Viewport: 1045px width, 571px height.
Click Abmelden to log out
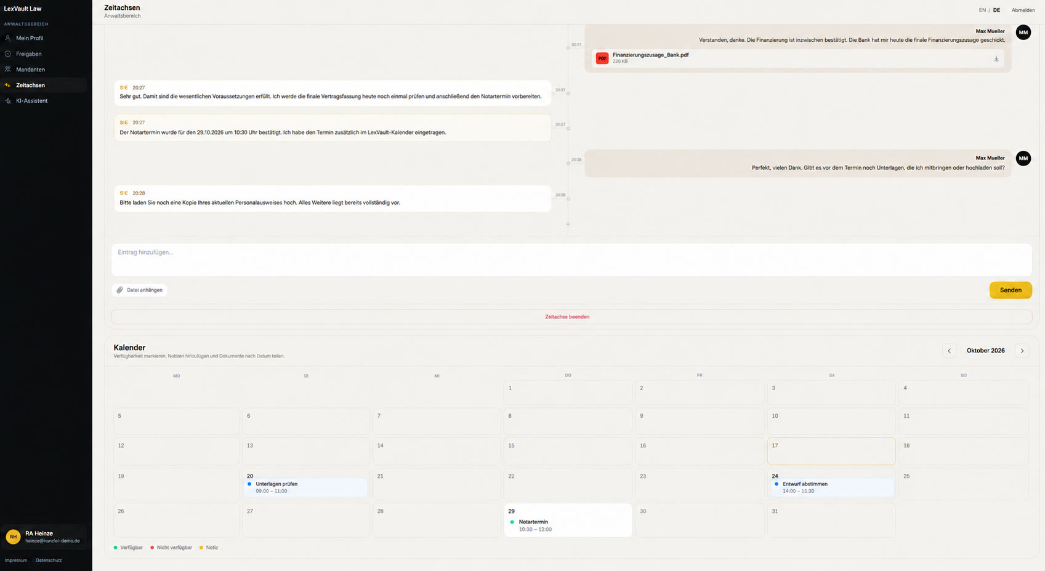(1023, 10)
